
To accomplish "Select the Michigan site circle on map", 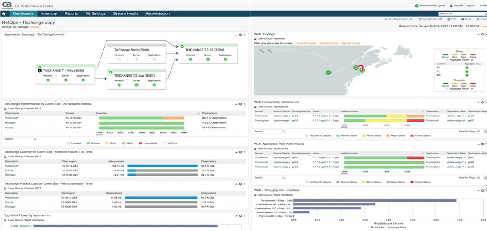I will click(328, 72).
